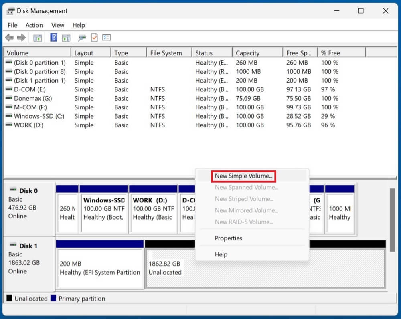This screenshot has width=401, height=319.
Task: Open Help using the blue question mark icon
Action: click(x=55, y=37)
